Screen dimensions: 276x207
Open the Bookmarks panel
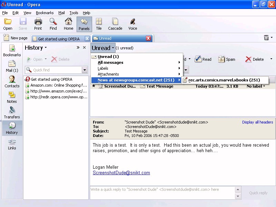[12, 51]
